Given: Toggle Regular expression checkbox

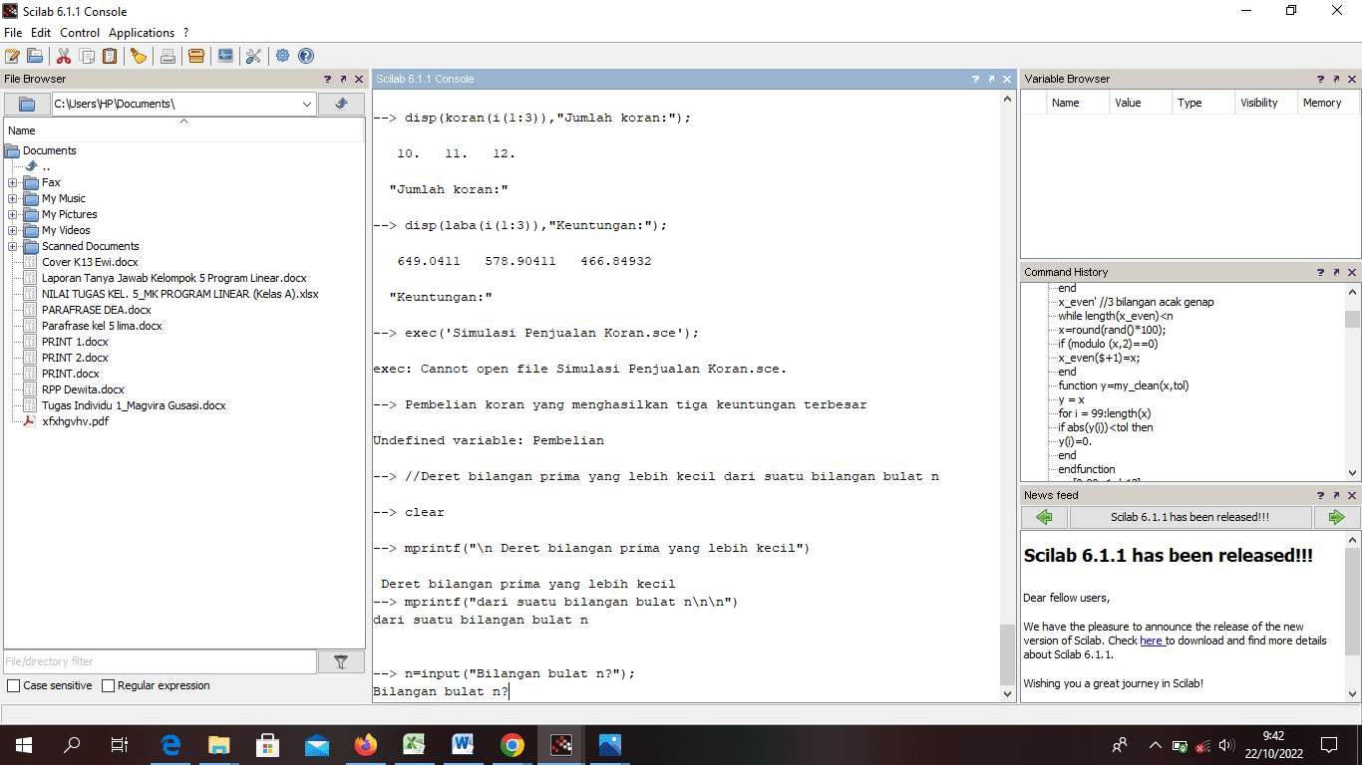Looking at the screenshot, I should (x=108, y=686).
